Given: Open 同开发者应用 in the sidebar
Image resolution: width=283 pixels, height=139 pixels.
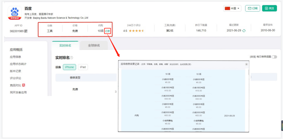Looking at the screenshot, I should (18, 92).
